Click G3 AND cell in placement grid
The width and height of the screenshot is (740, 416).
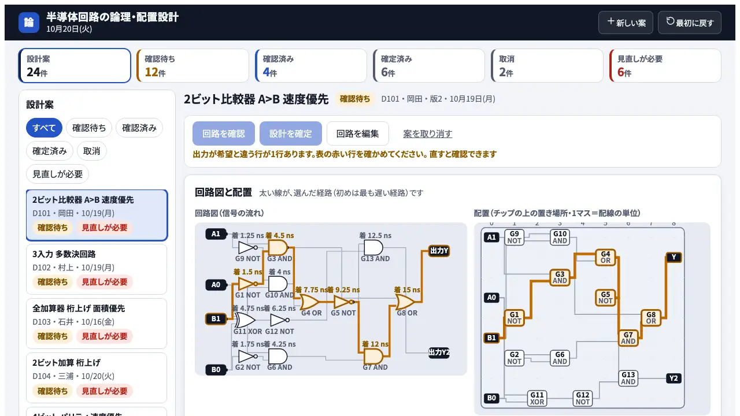560,277
